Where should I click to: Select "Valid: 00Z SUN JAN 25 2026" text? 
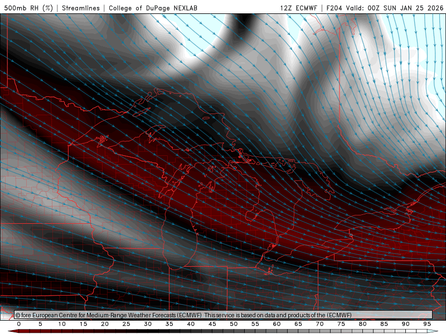point(395,8)
